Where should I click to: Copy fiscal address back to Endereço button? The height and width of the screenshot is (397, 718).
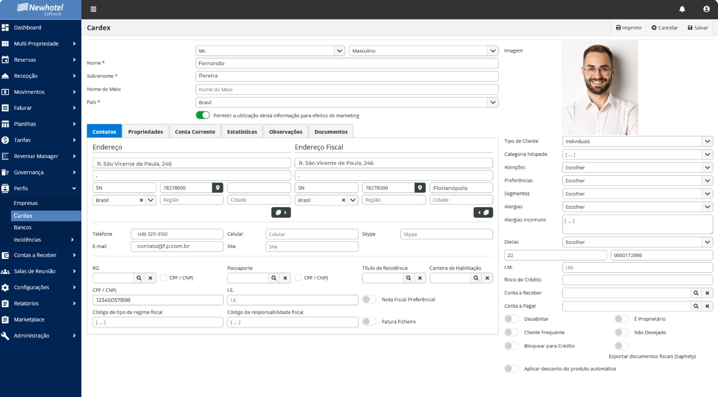click(x=483, y=213)
